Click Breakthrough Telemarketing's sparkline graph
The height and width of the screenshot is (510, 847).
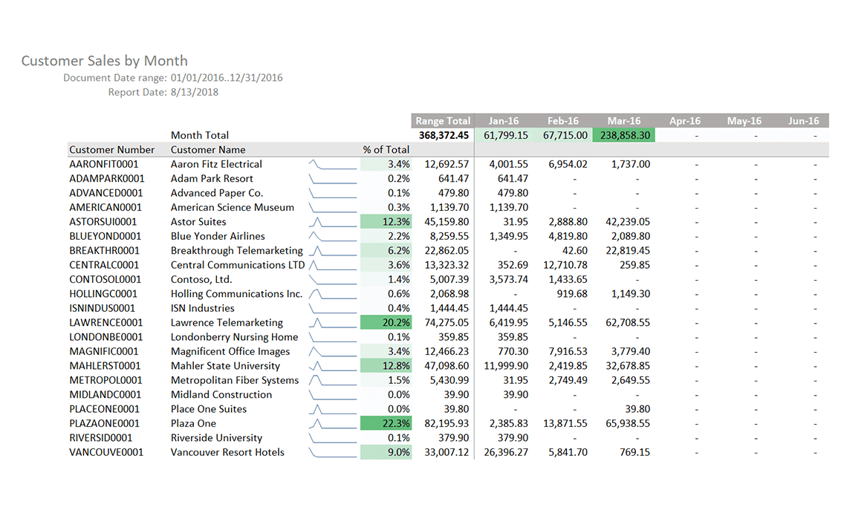tap(332, 250)
